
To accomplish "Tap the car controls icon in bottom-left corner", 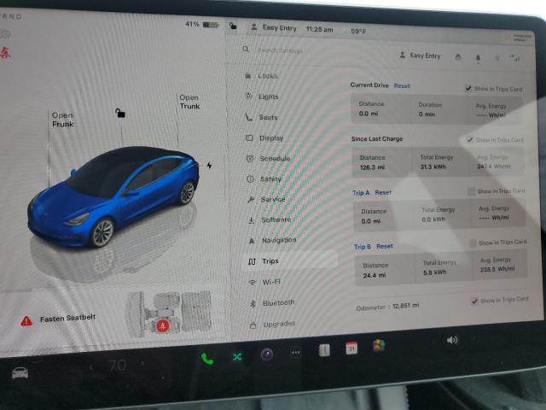I will pos(19,372).
